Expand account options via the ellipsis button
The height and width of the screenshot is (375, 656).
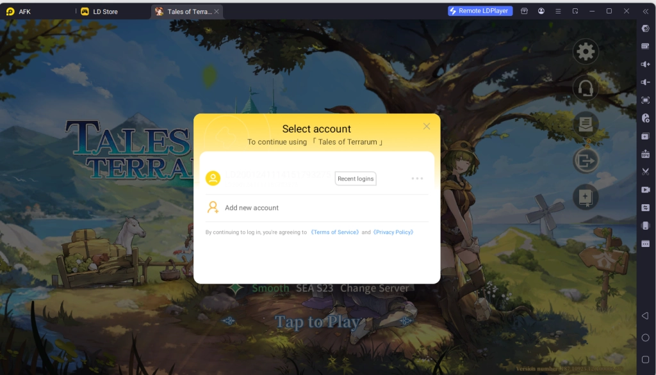pyautogui.click(x=417, y=179)
